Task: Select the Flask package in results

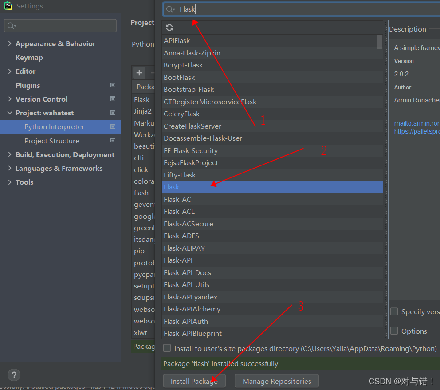Action: tap(272, 187)
